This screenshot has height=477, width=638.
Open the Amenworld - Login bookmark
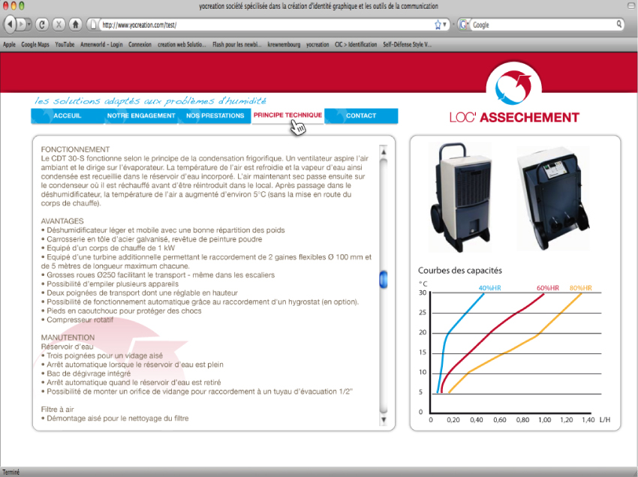click(101, 45)
